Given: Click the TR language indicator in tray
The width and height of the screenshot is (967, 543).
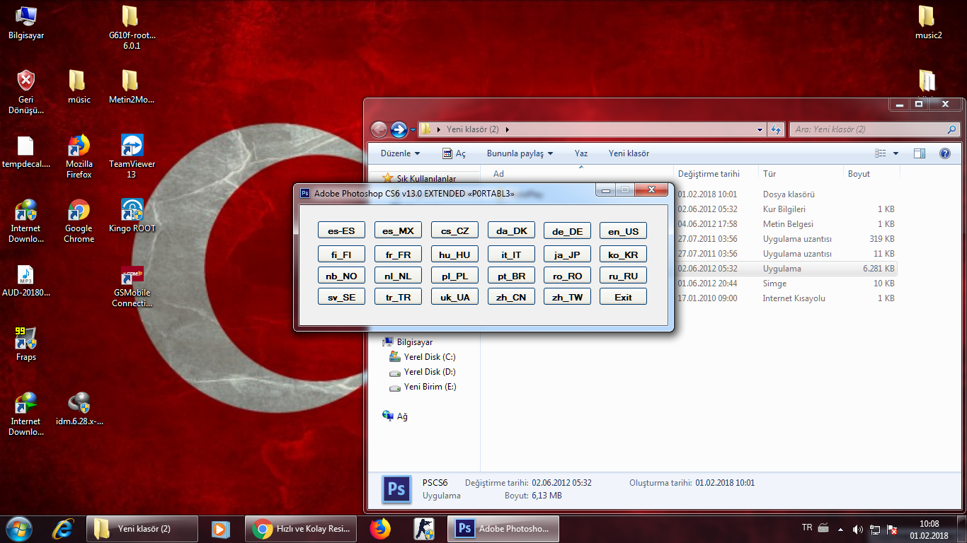Looking at the screenshot, I should [x=807, y=528].
